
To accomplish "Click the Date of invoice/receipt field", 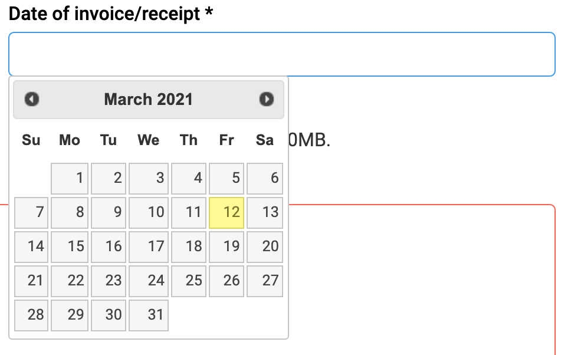I will (282, 54).
